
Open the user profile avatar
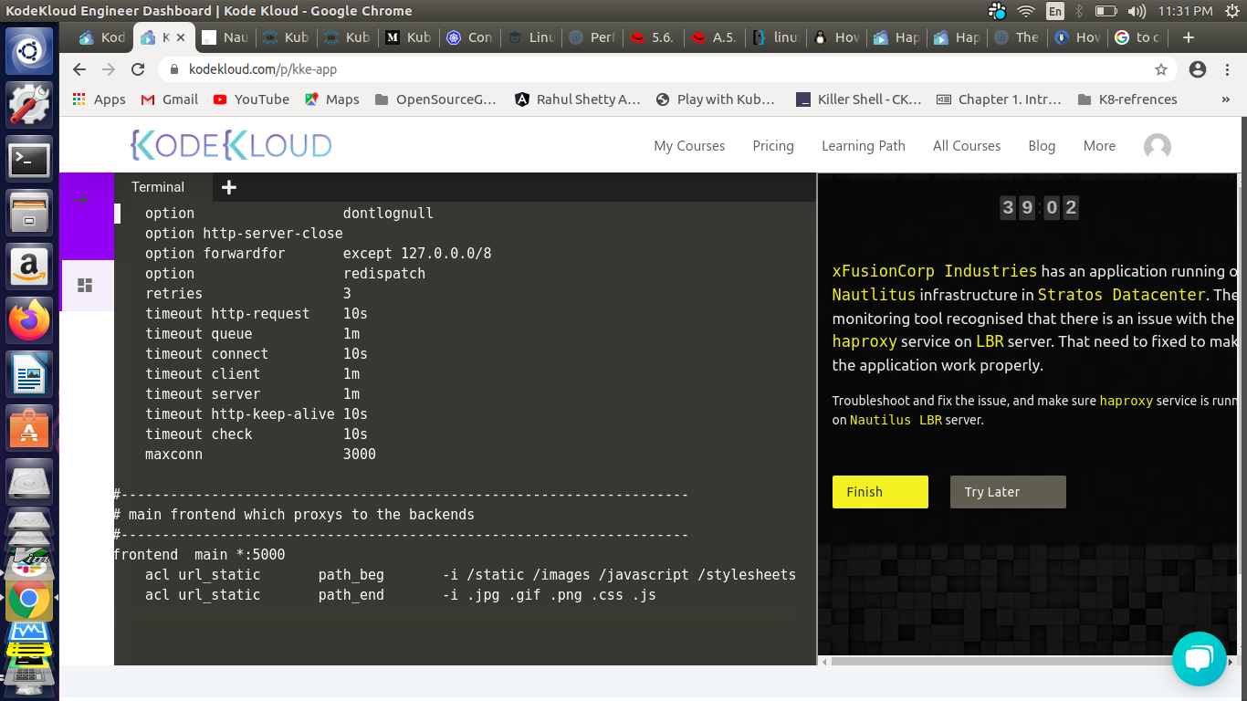(1157, 146)
